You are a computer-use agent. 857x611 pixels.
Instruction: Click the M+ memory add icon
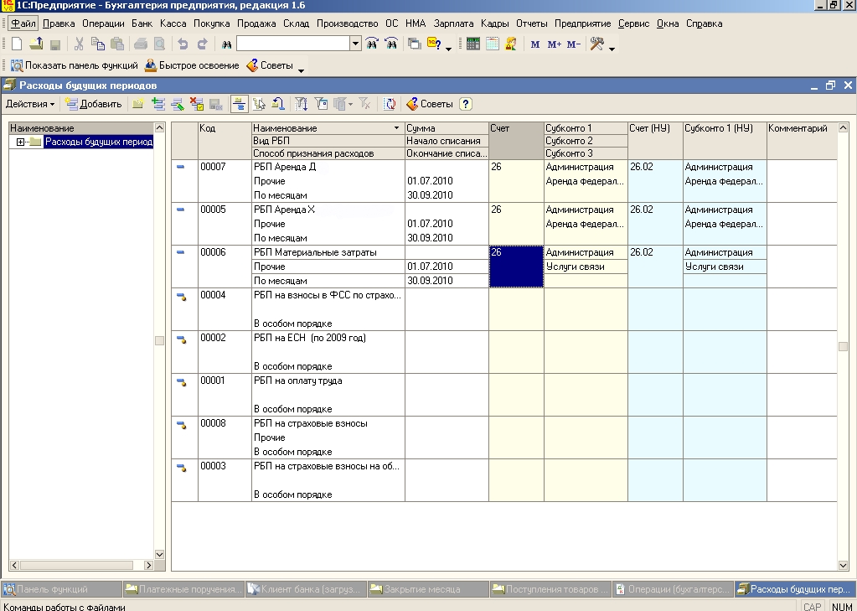(554, 44)
